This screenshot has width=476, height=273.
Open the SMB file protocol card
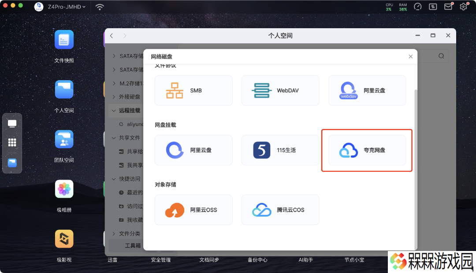[193, 90]
